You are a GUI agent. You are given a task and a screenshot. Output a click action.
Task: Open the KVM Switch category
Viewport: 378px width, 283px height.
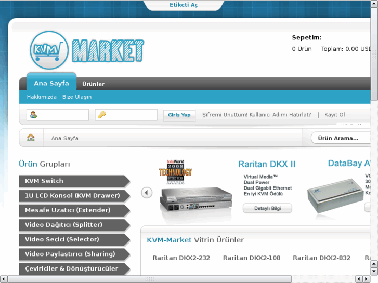pyautogui.click(x=74, y=181)
